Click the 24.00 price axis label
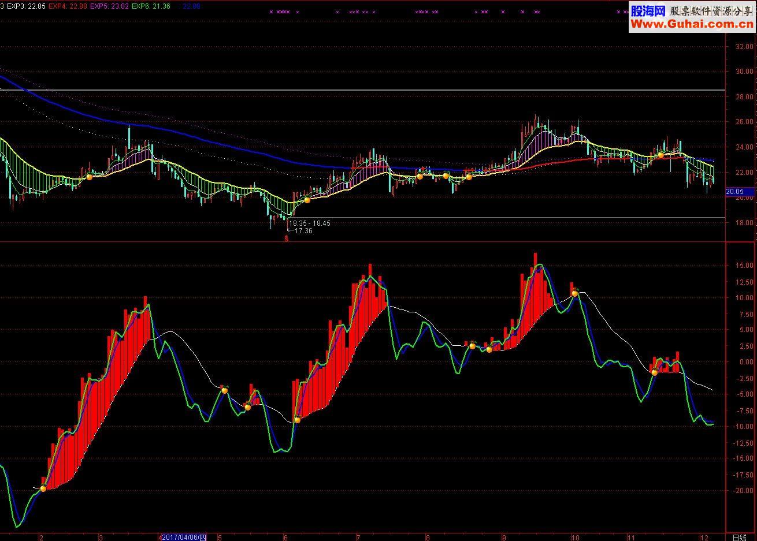The height and width of the screenshot is (541, 757). point(744,147)
